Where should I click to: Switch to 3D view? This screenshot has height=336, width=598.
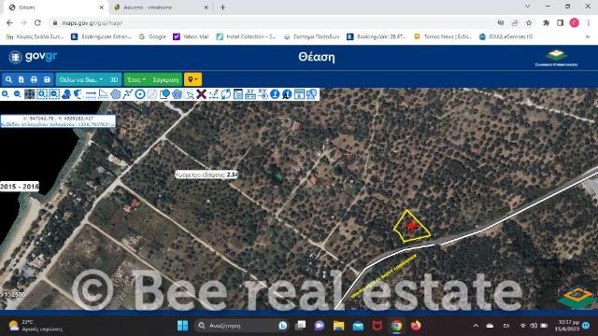click(114, 79)
